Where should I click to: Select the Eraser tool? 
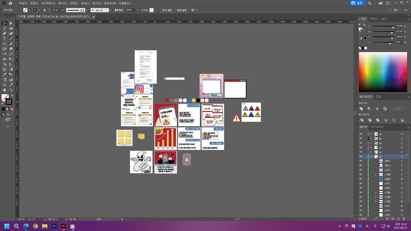click(11, 49)
